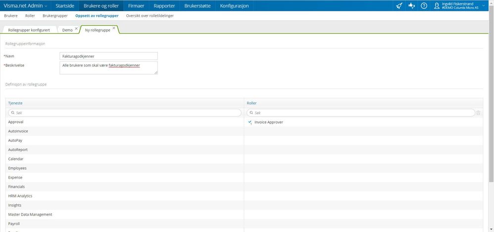
Task: Open the Rapporter menu
Action: [x=164, y=5]
